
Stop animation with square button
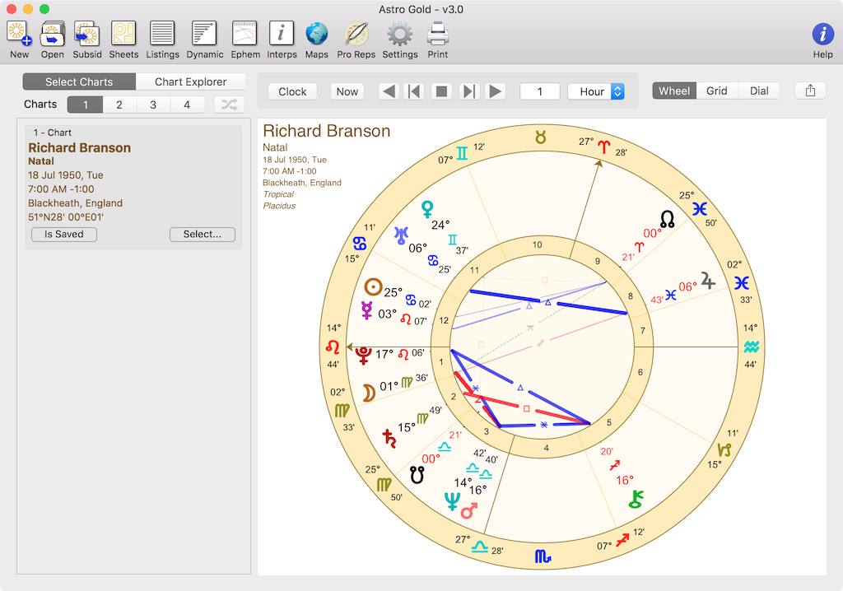coord(441,91)
